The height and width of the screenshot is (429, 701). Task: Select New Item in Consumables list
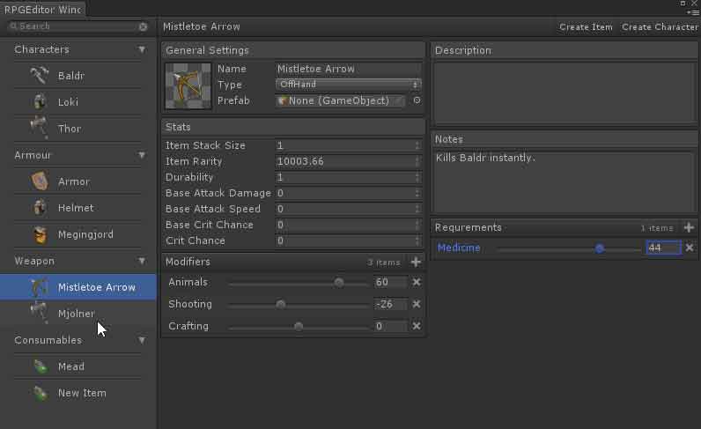click(78, 393)
